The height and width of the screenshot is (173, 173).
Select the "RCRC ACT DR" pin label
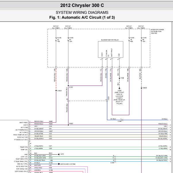[22, 137]
